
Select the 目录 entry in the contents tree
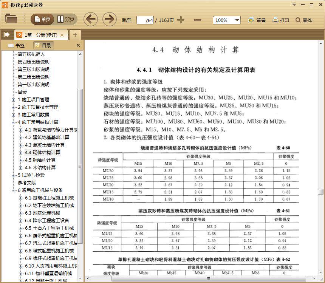point(22,92)
